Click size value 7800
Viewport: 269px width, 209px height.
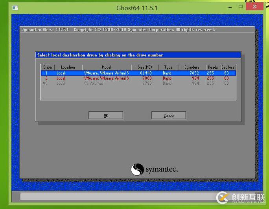click(x=147, y=78)
